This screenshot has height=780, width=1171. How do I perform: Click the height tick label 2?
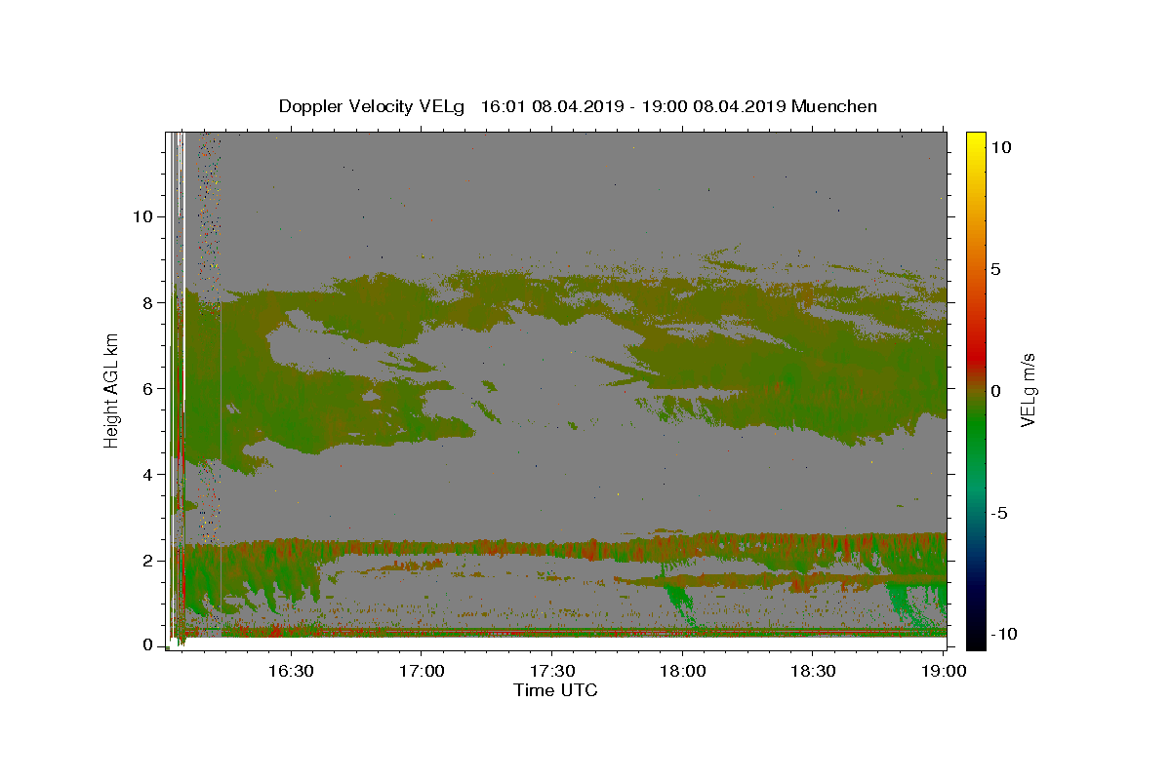[x=149, y=560]
